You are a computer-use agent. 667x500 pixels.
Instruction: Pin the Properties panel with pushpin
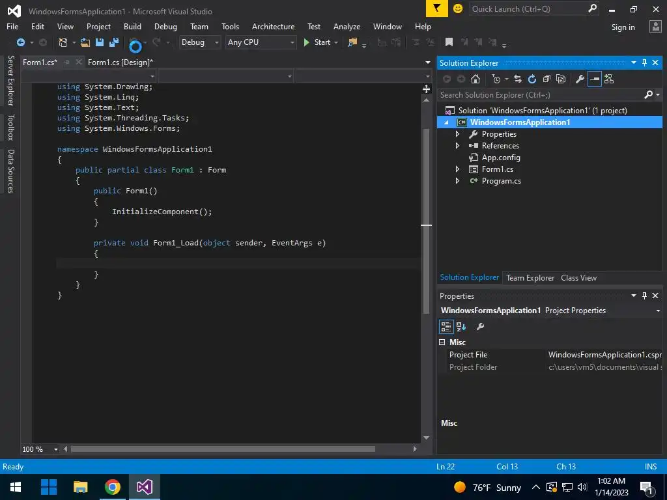pyautogui.click(x=644, y=296)
